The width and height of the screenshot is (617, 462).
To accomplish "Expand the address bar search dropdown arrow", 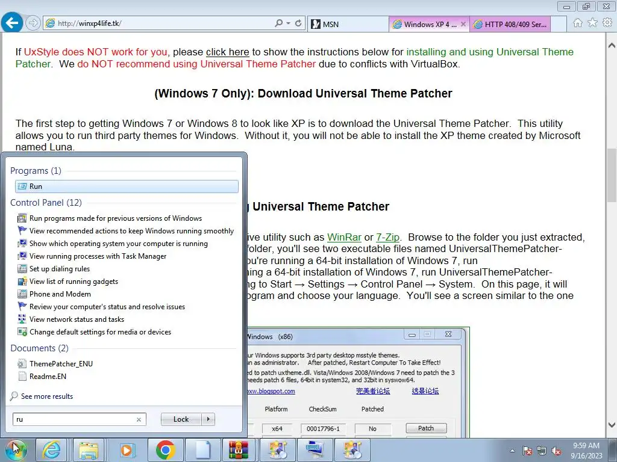I will [x=289, y=23].
